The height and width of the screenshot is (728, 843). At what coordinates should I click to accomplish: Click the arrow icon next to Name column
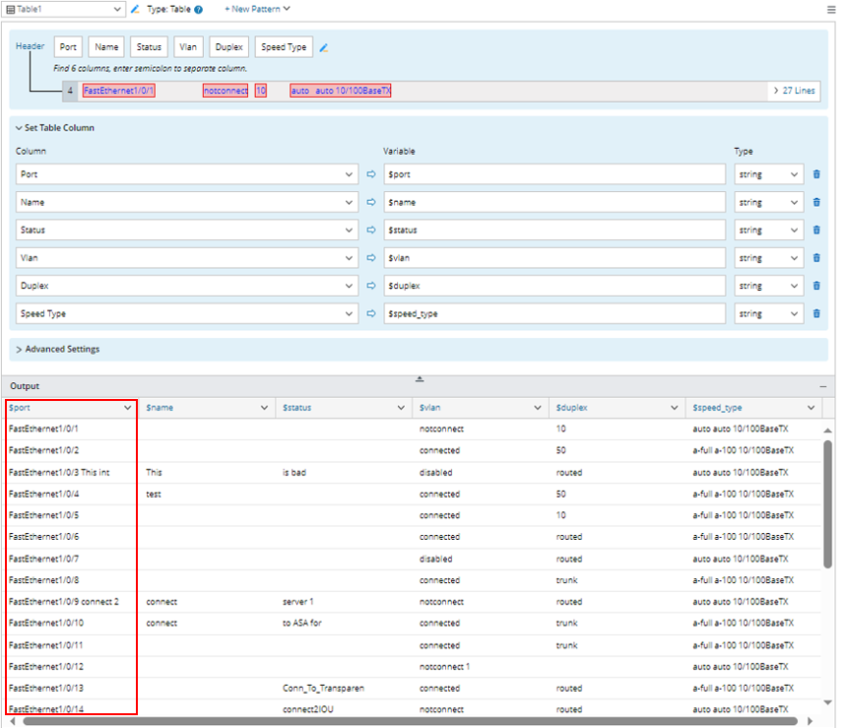[x=371, y=203]
